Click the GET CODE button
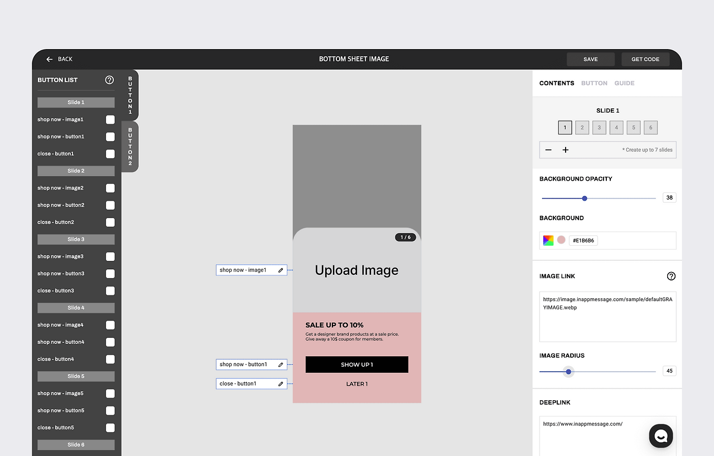Image resolution: width=714 pixels, height=456 pixels. [645, 59]
